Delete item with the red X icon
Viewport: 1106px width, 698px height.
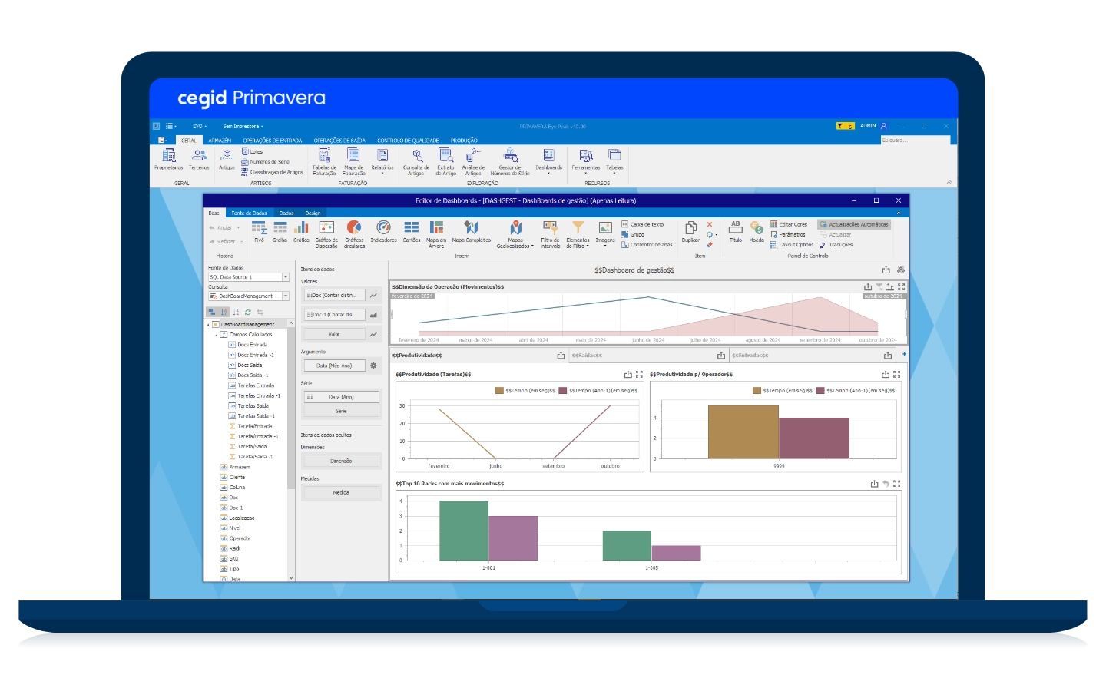click(x=710, y=224)
